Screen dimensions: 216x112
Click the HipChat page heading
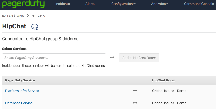click(x=14, y=26)
